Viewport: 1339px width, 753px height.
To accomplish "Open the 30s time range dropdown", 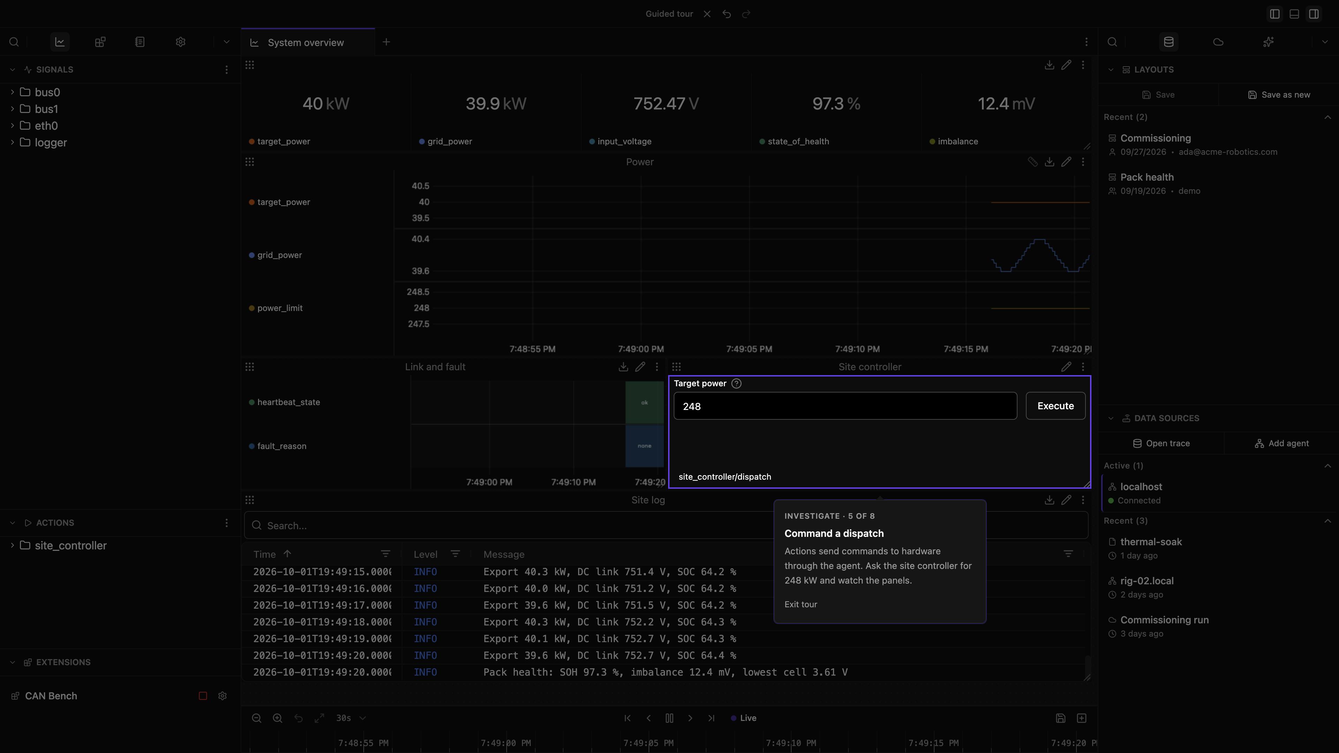I will [351, 718].
